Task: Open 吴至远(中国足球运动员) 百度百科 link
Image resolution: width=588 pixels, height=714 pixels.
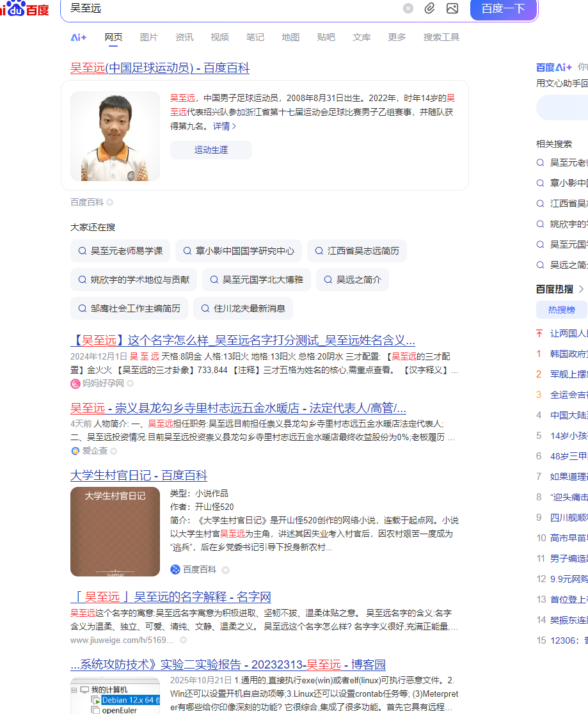Action: coord(160,68)
